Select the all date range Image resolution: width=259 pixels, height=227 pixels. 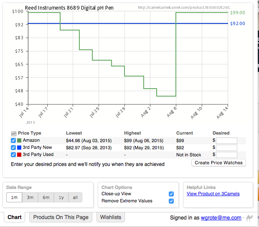click(x=75, y=197)
